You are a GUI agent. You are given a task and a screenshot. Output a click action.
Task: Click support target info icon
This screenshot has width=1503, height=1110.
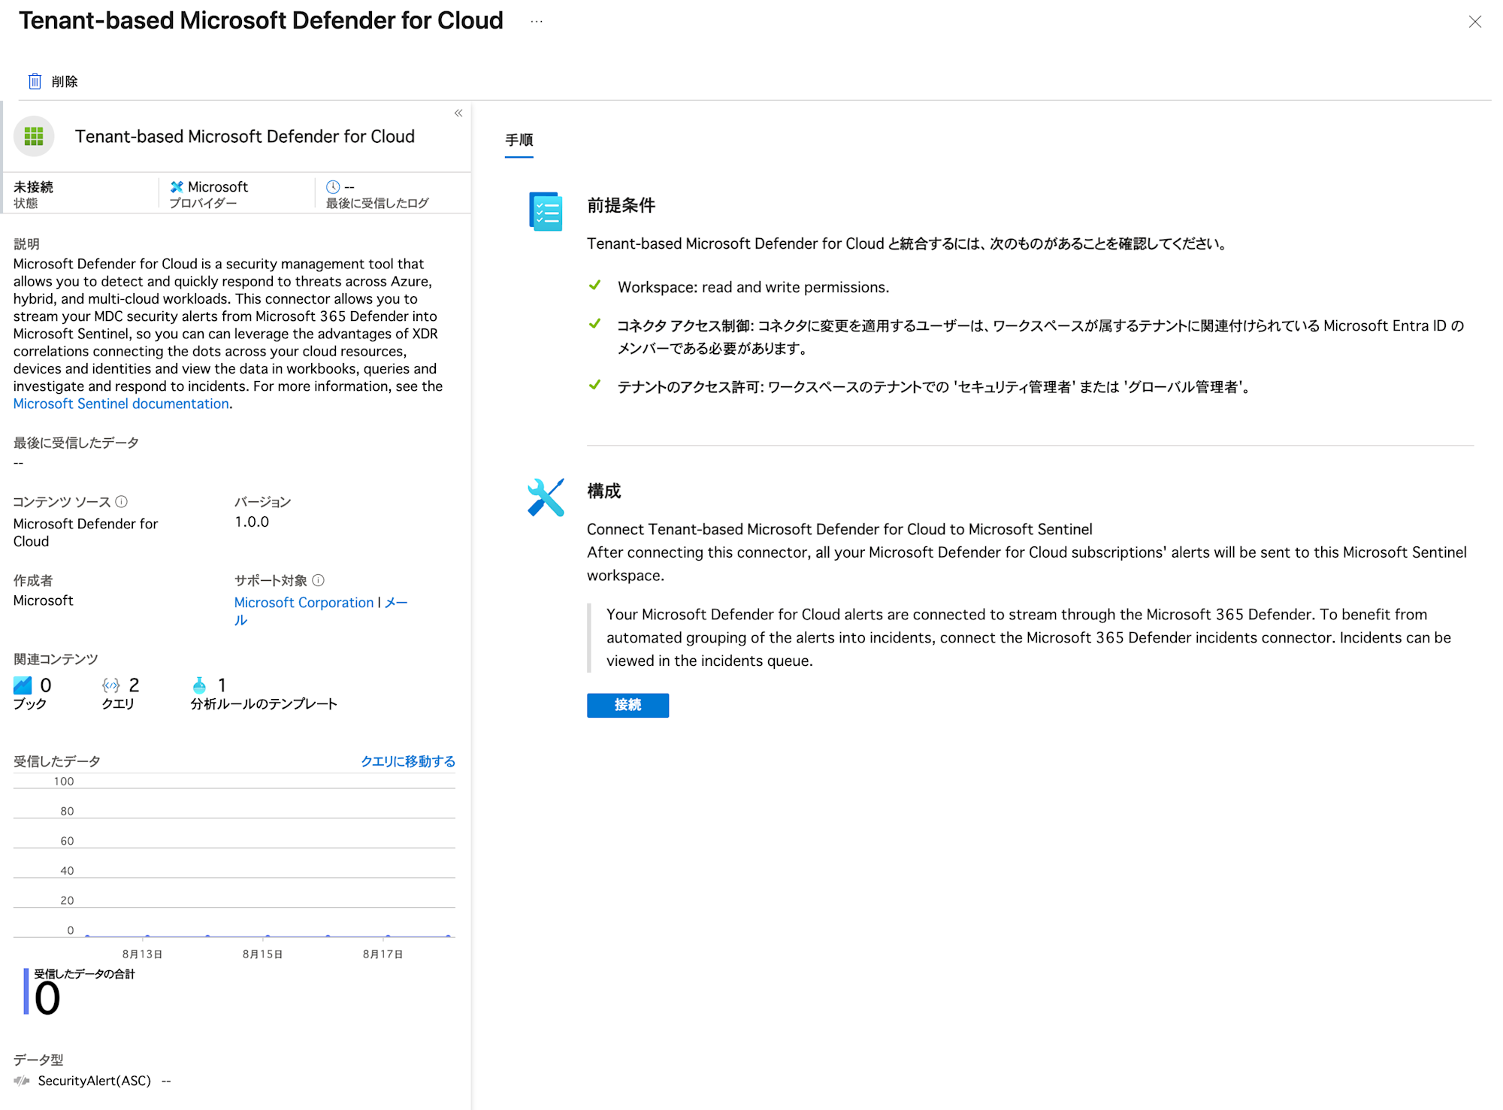pos(319,580)
